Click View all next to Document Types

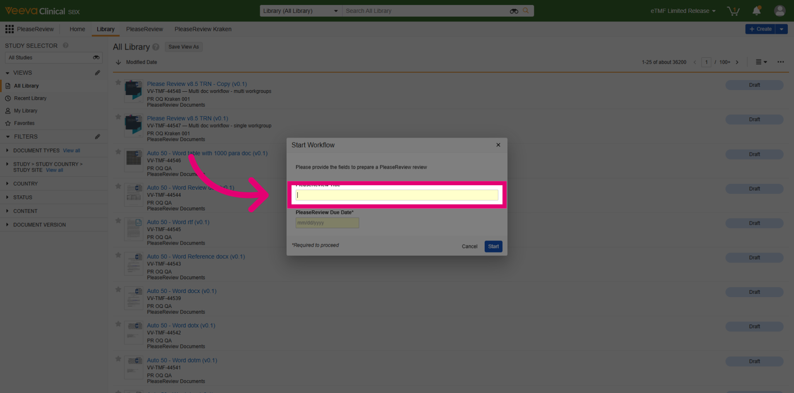[x=72, y=150]
